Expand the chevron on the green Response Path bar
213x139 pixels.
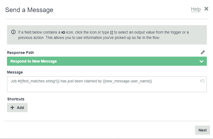click(x=201, y=61)
